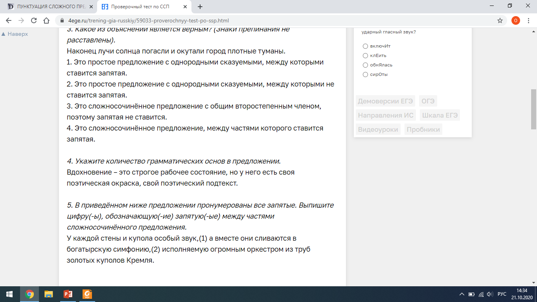Open a new browser tab
This screenshot has height=302, width=537.
[x=200, y=7]
